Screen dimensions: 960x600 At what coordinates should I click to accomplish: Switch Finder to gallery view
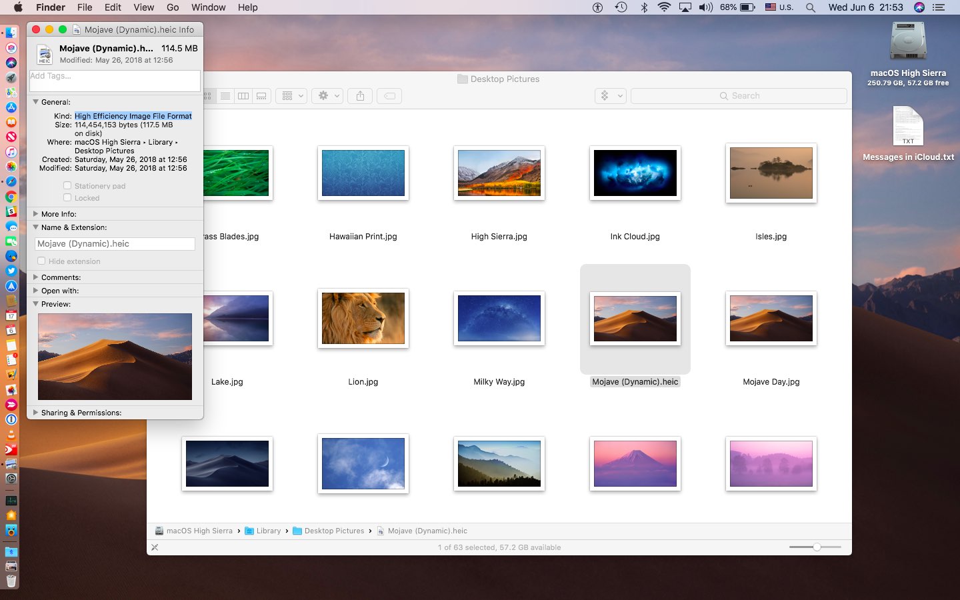point(261,96)
